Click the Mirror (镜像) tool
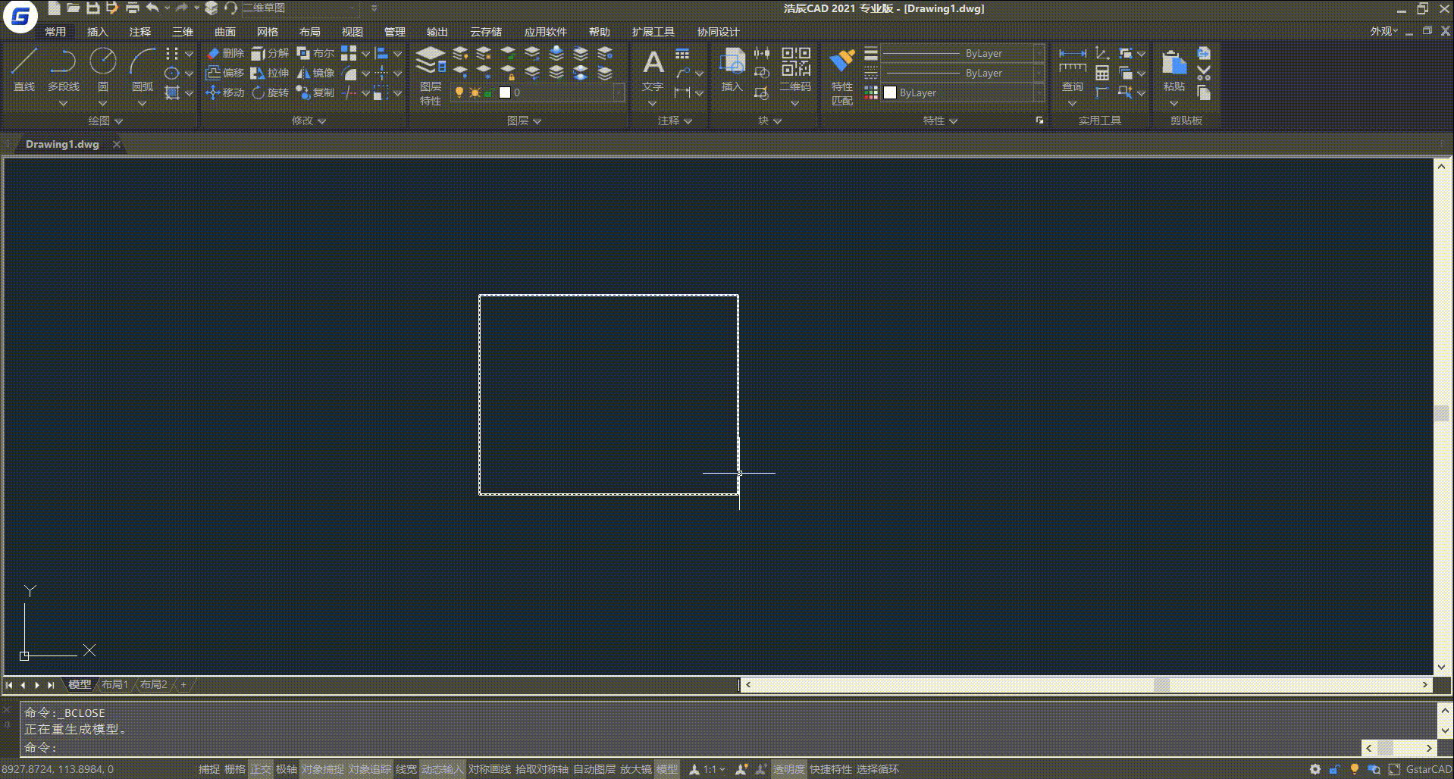 click(x=315, y=73)
